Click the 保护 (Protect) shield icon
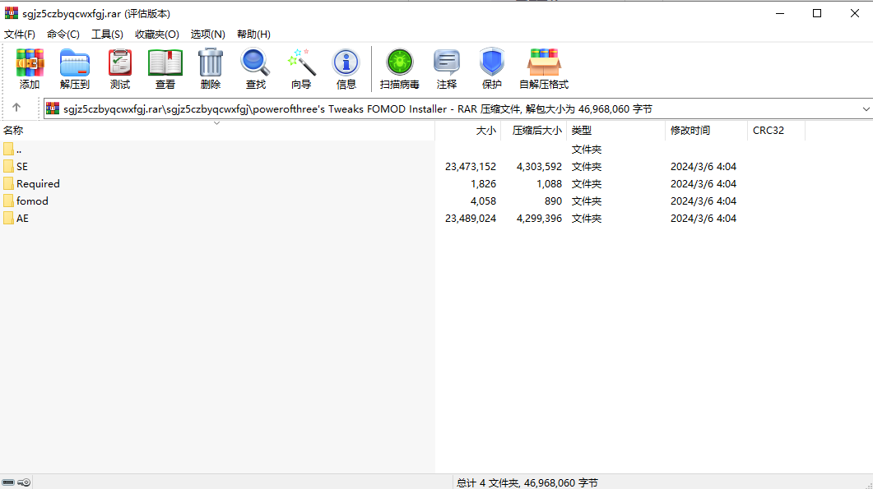The image size is (873, 489). tap(491, 68)
